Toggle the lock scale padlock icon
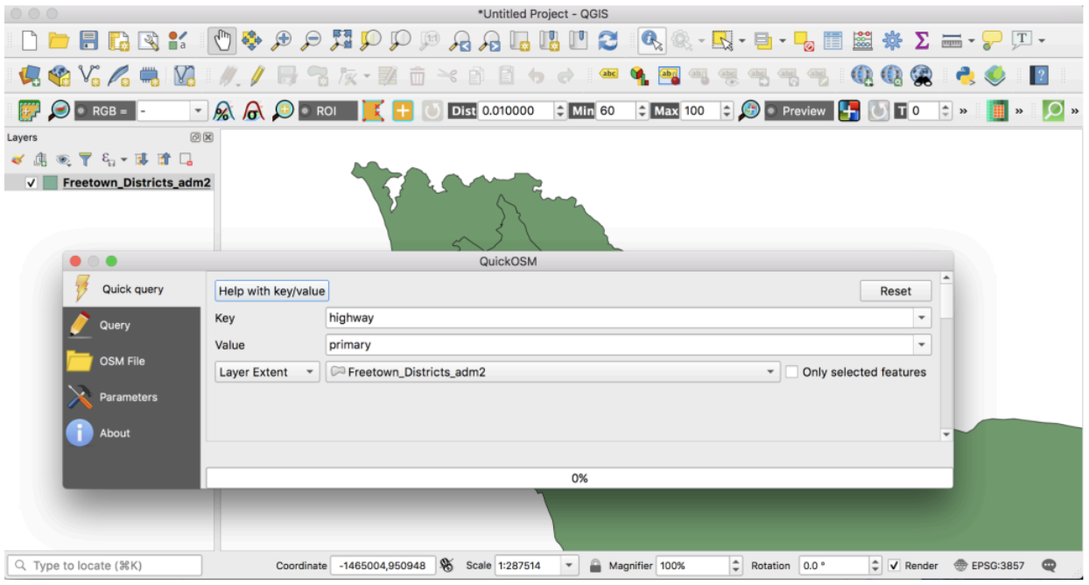The height and width of the screenshot is (585, 1089). [595, 566]
